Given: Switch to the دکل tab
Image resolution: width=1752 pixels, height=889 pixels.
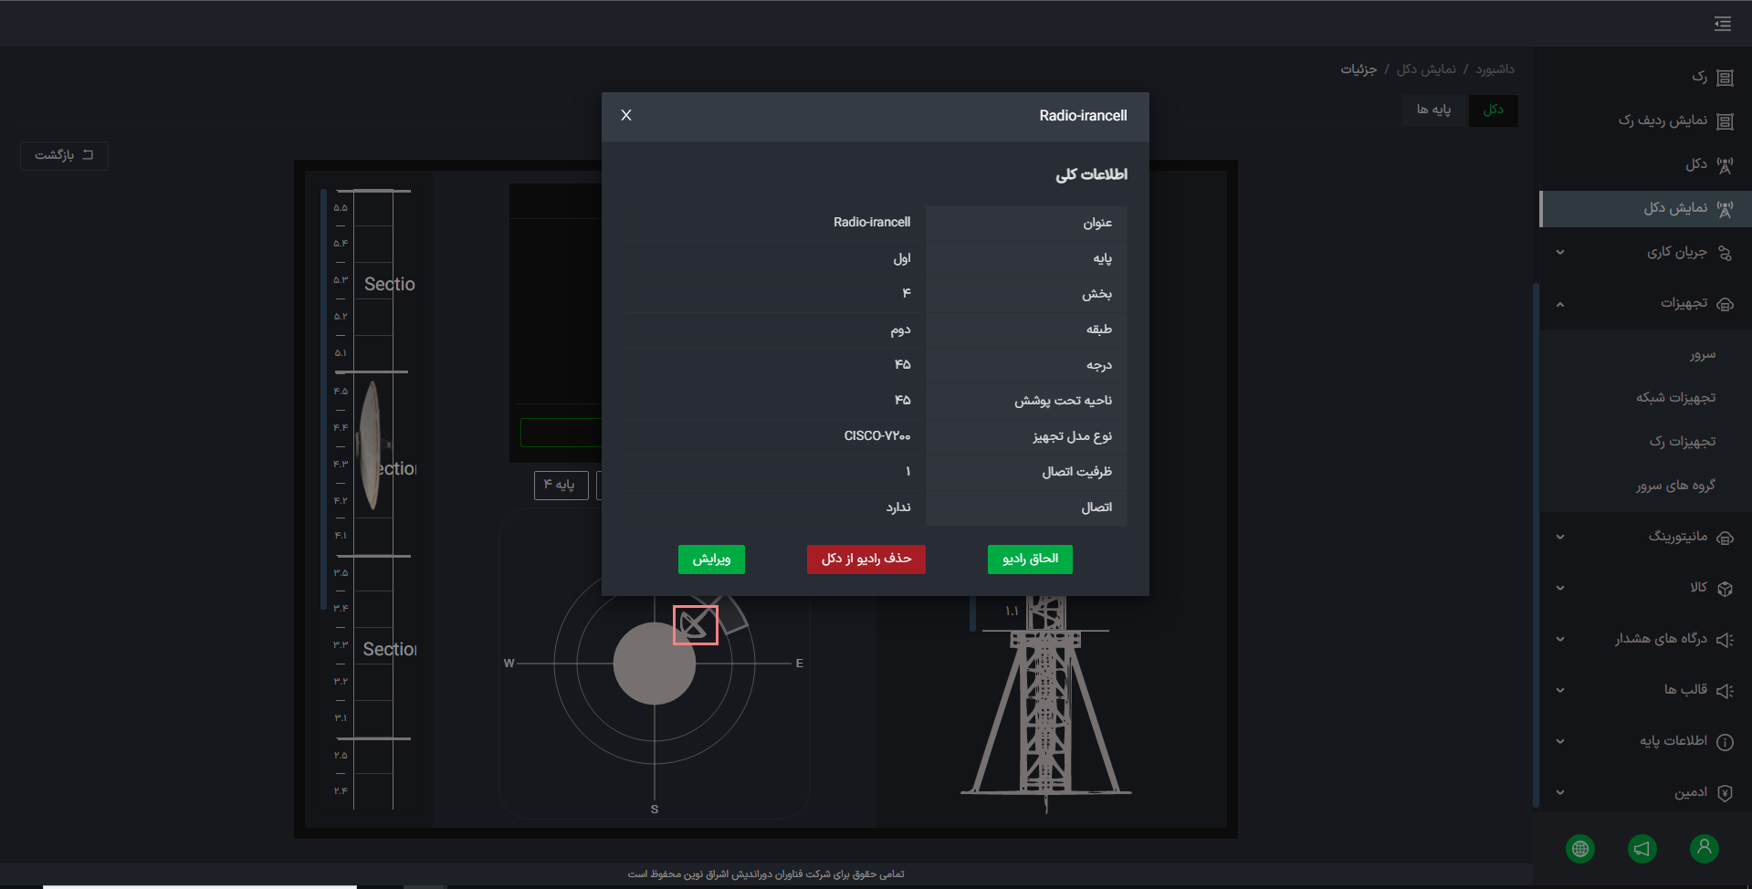Looking at the screenshot, I should pyautogui.click(x=1494, y=110).
